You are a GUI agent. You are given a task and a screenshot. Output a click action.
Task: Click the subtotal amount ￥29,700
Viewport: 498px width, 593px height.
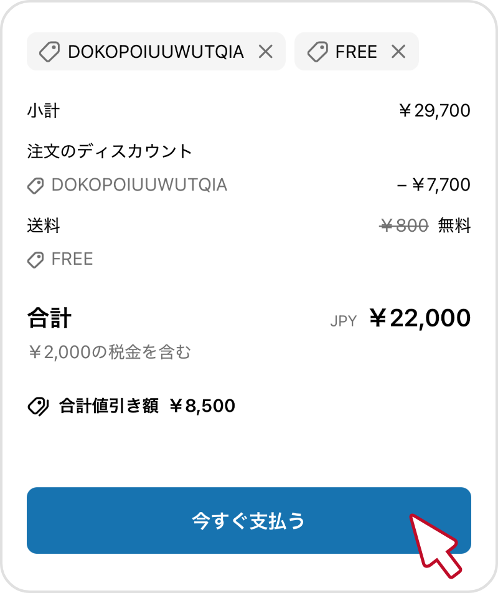[x=435, y=111]
